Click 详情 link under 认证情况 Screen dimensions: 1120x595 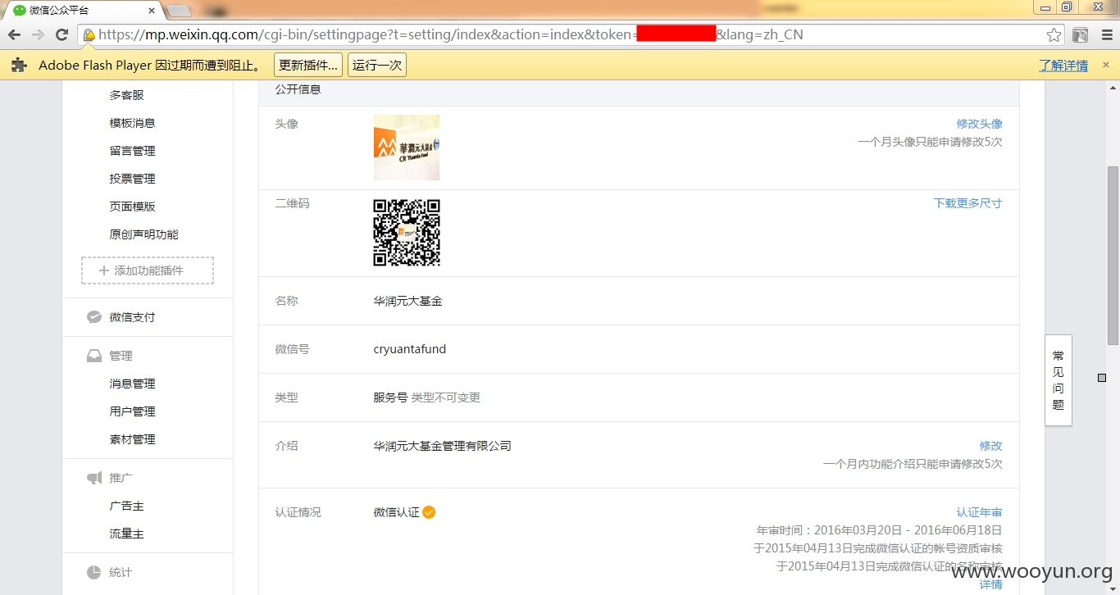(x=990, y=584)
